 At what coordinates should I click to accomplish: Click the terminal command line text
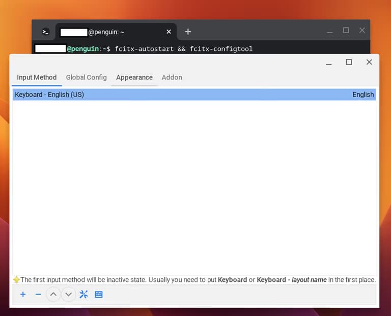[183, 49]
